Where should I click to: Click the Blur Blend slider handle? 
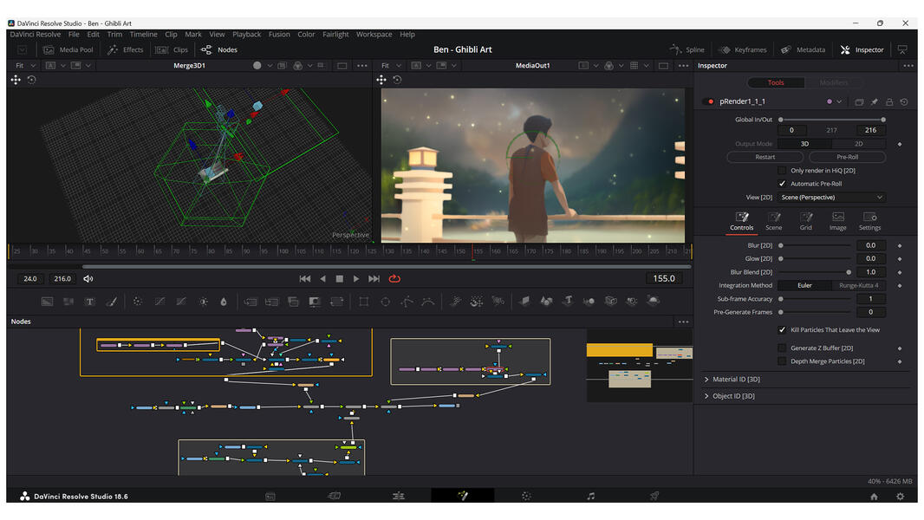pyautogui.click(x=849, y=271)
